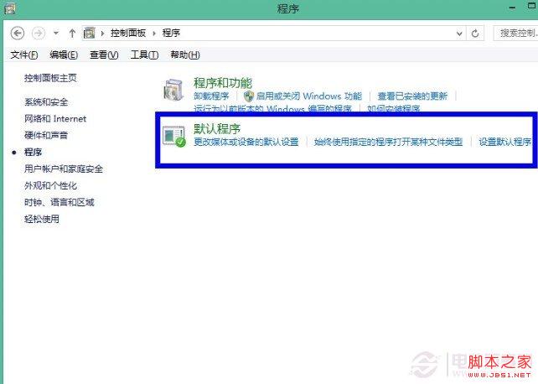
Task: Click the Control Panel icon in address bar
Action: (x=89, y=33)
